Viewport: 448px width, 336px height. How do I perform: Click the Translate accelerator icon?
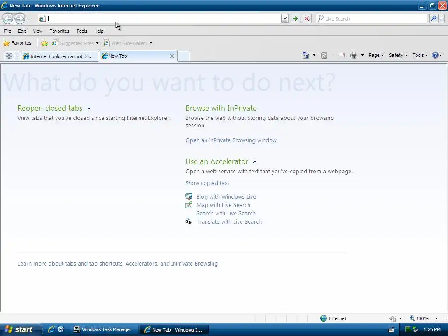point(189,221)
